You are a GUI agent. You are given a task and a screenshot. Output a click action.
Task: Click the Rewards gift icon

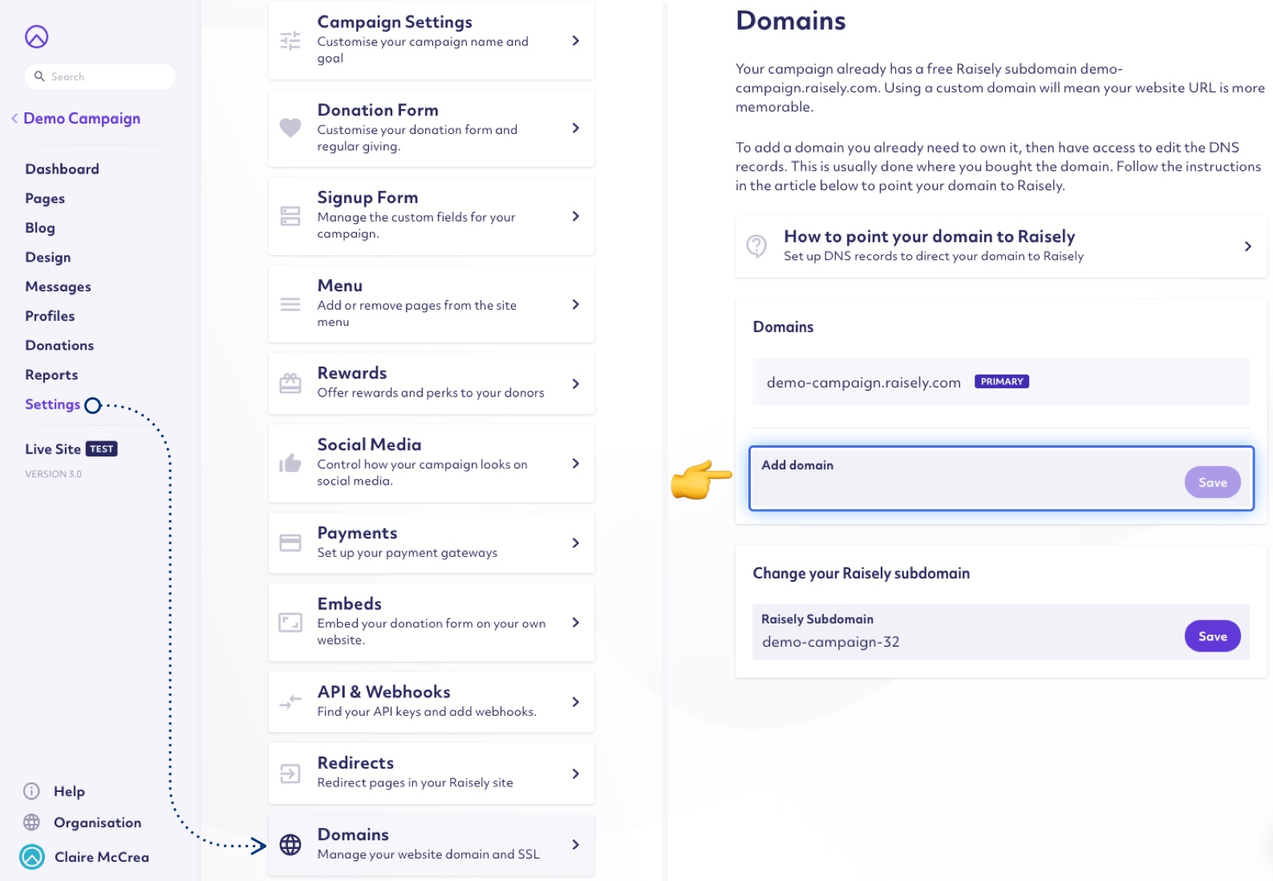pyautogui.click(x=290, y=384)
